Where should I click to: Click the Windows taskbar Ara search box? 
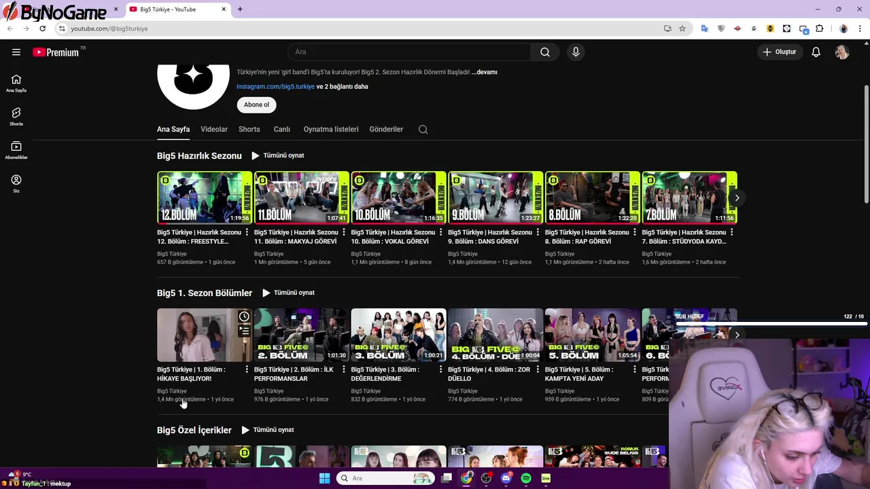pos(384,478)
